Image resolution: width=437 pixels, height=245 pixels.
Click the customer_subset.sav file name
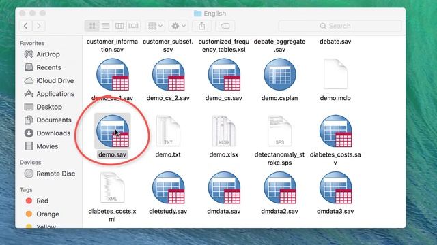168,46
